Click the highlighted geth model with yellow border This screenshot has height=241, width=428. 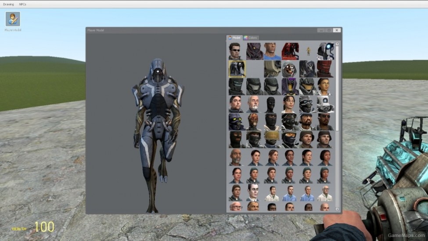point(237,69)
